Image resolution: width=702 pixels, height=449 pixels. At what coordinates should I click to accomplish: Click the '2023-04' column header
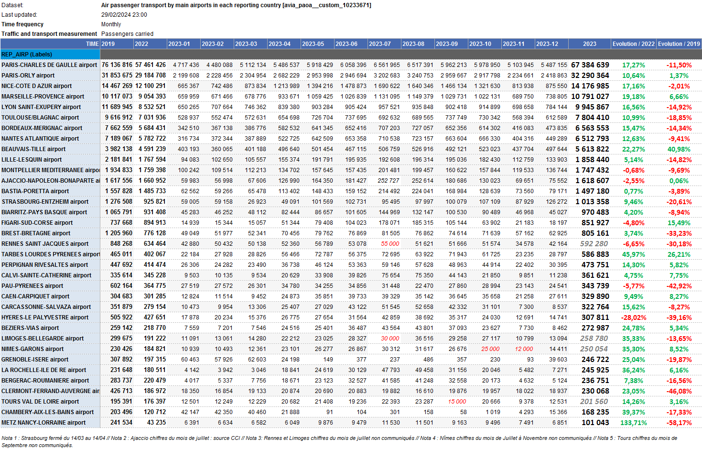click(284, 44)
